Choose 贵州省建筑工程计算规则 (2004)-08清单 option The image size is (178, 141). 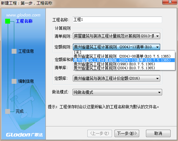(x=124, y=56)
